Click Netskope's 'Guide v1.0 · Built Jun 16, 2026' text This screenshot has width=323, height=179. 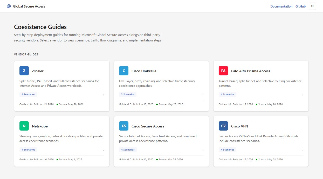(x=37, y=160)
